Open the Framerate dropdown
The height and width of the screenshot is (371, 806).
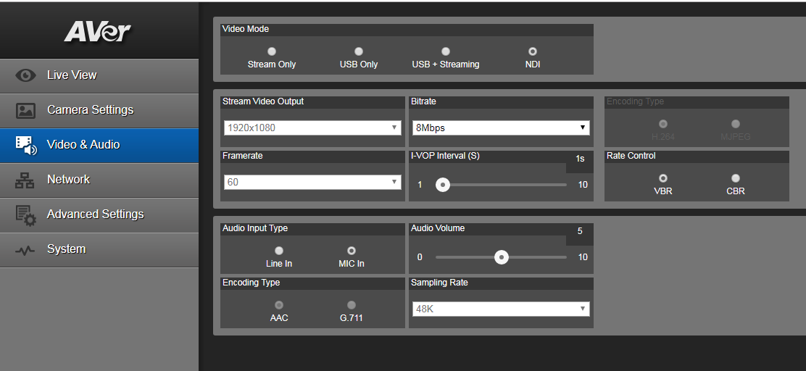312,182
